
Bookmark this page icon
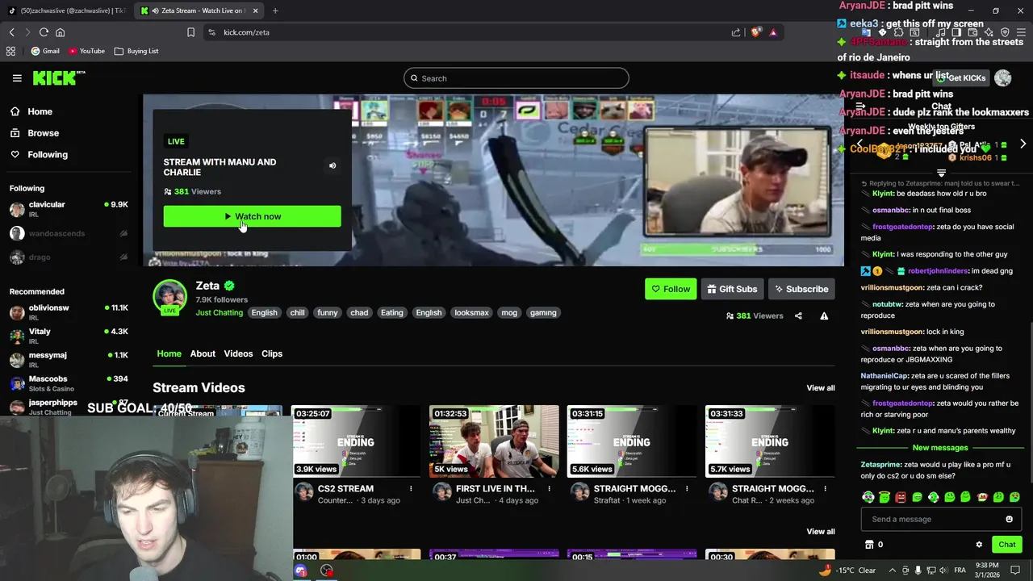click(190, 32)
